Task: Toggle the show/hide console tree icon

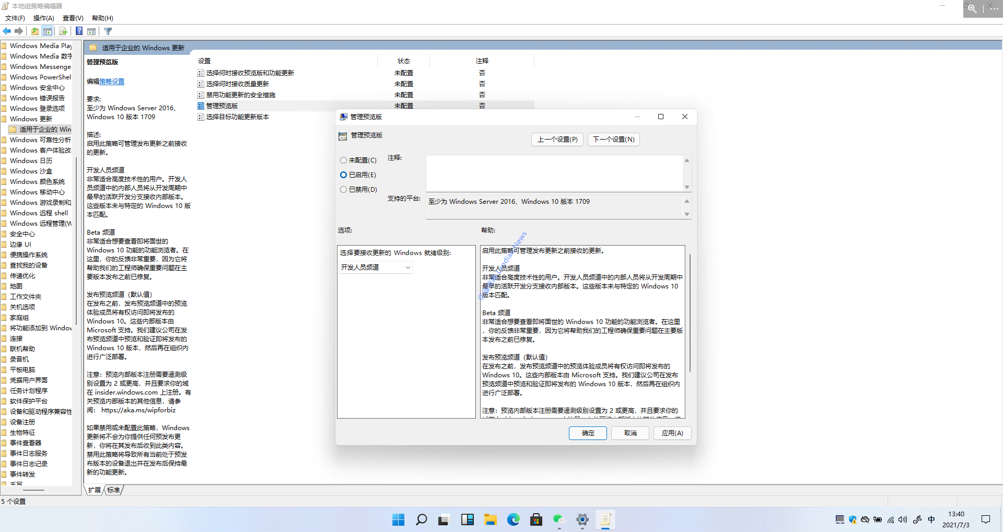Action: 48,31
